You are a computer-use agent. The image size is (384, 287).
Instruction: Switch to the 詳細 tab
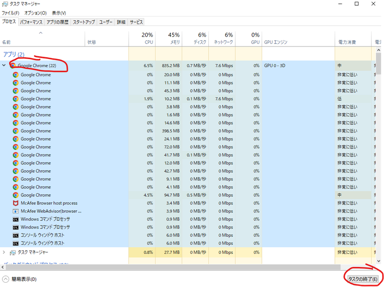(121, 22)
